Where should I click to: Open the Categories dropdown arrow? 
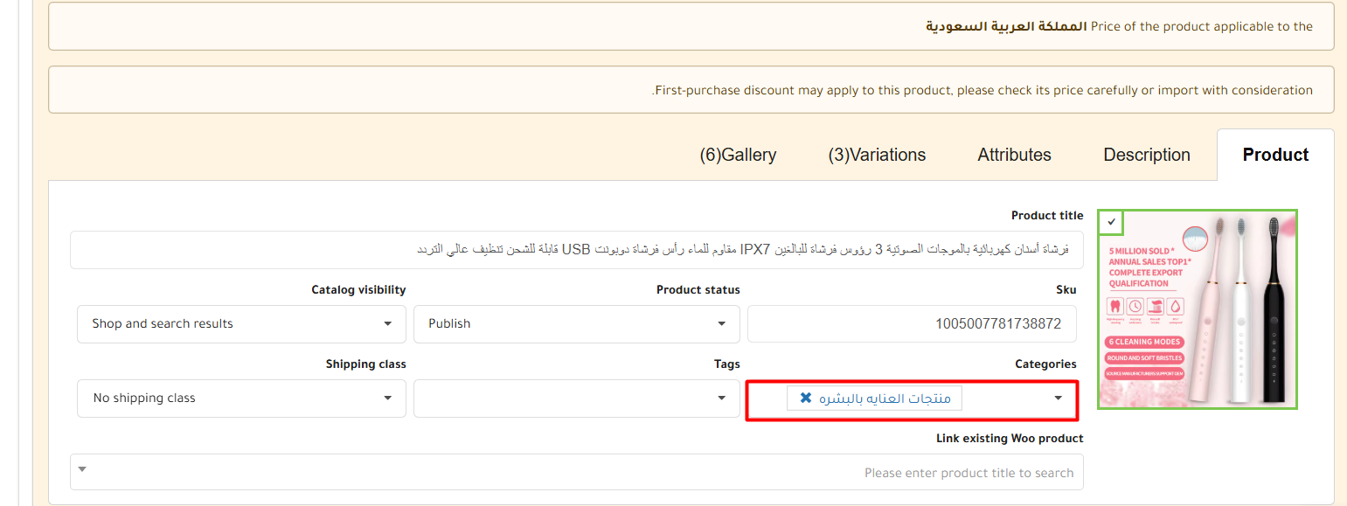(x=1058, y=399)
